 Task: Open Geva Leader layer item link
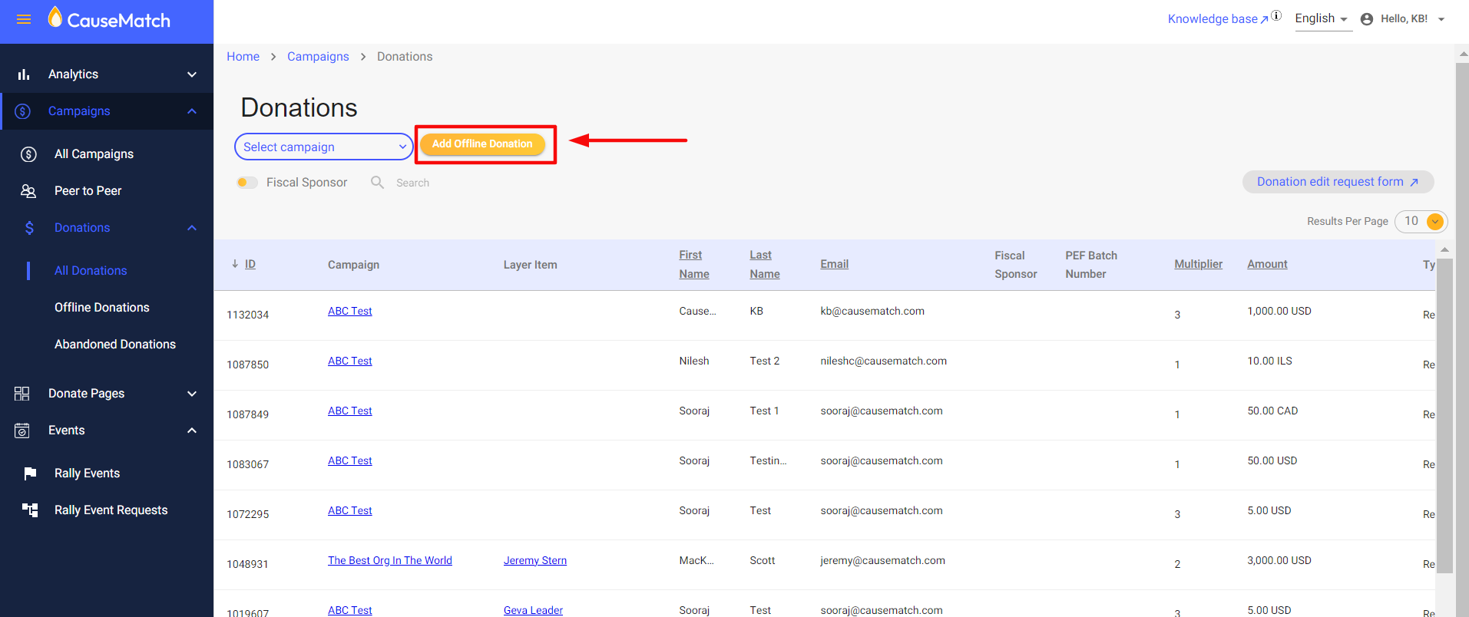pyautogui.click(x=533, y=610)
